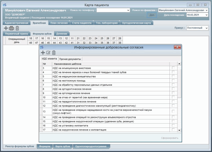This screenshot has width=212, height=152.
Task: Click the Наименование шаблона column header
Action: (x=111, y=64)
